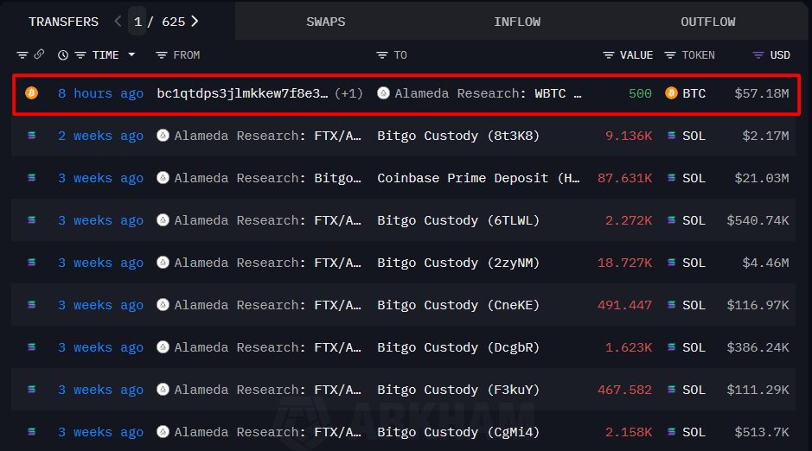This screenshot has height=451, width=812.
Task: Select the $111.29K USD amount
Action: [x=758, y=391]
